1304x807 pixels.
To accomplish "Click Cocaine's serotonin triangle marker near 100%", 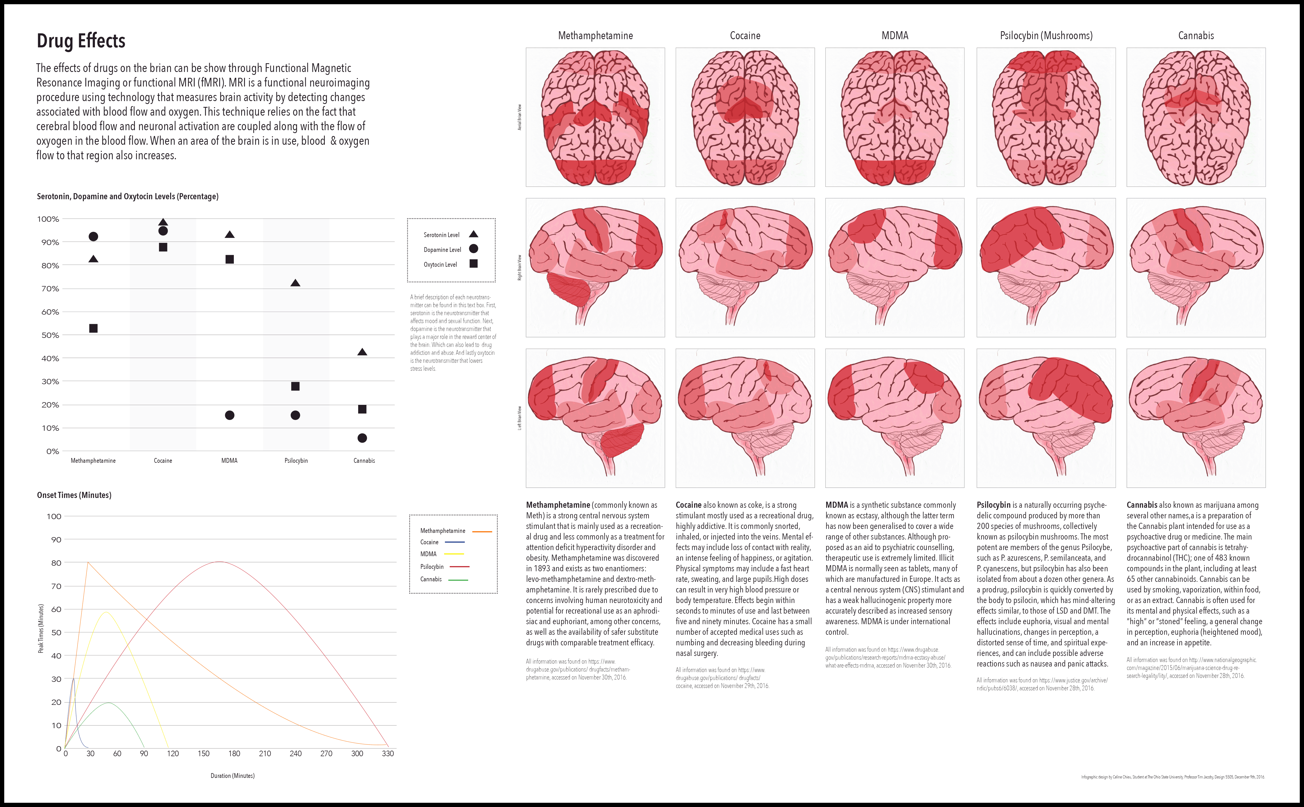I will point(163,223).
